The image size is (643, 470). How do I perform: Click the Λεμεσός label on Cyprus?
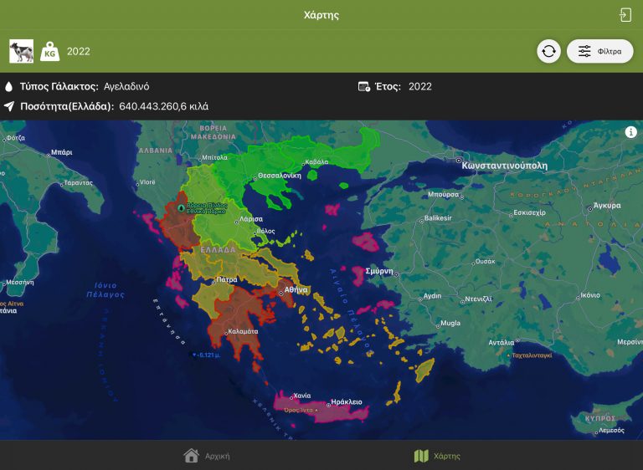611,430
